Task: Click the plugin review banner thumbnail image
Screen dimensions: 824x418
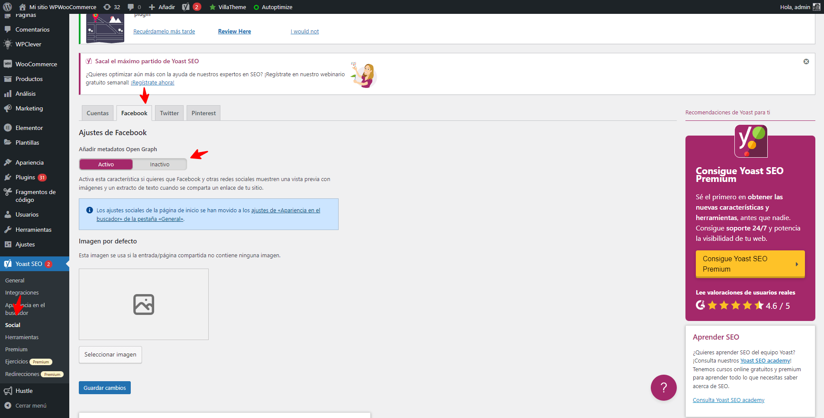Action: [x=105, y=28]
